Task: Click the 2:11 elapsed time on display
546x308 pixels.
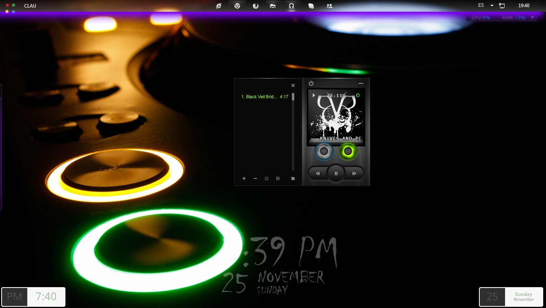Action: (336, 95)
